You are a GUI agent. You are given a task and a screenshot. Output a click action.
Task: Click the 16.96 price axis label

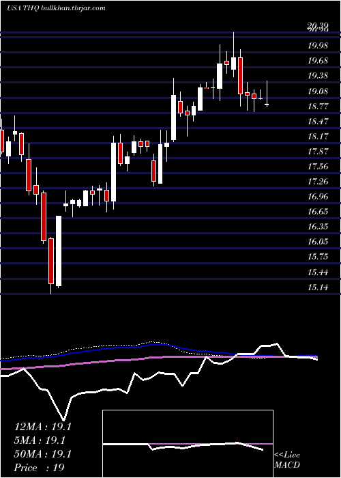(318, 197)
